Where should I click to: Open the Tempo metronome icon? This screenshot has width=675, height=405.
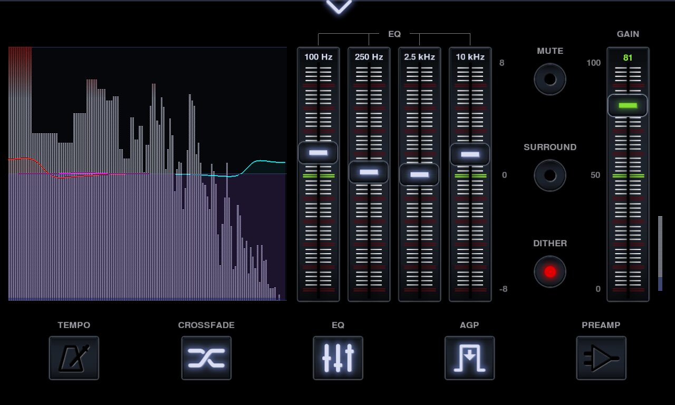pyautogui.click(x=74, y=358)
